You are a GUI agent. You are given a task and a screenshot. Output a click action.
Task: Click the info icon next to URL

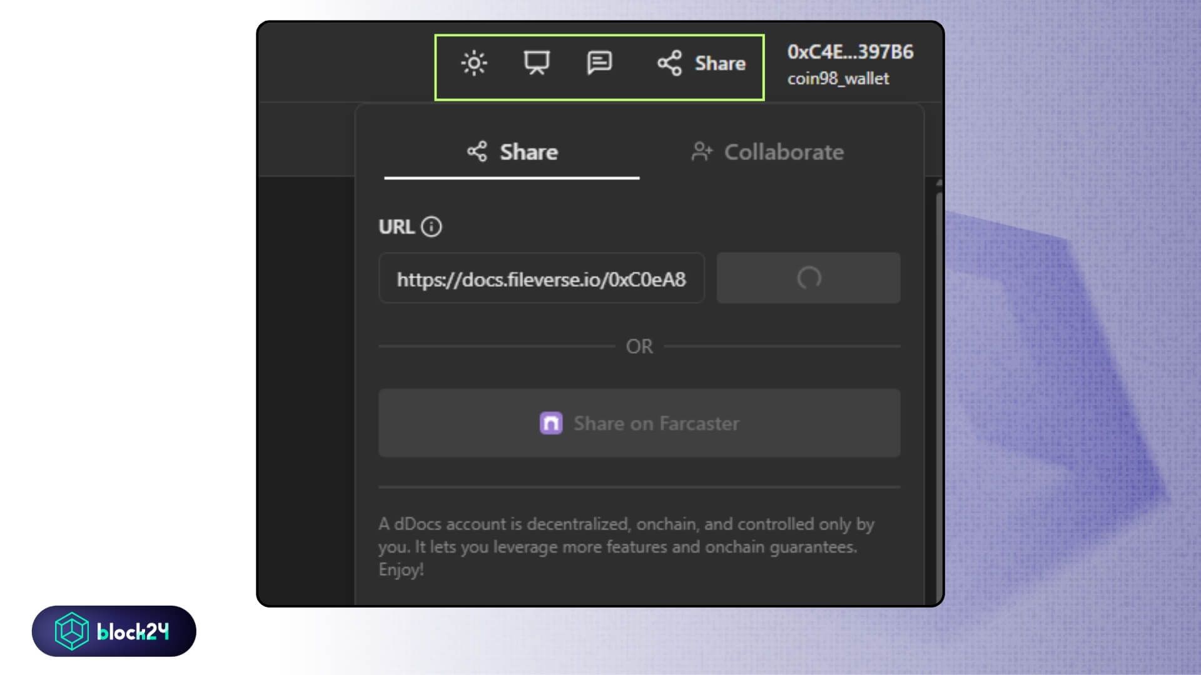tap(431, 226)
